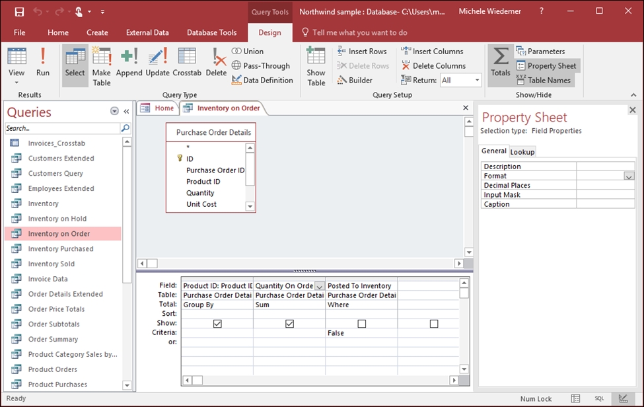Viewport: 644px width, 407px height.
Task: Open the Show Table dialog
Action: click(316, 66)
